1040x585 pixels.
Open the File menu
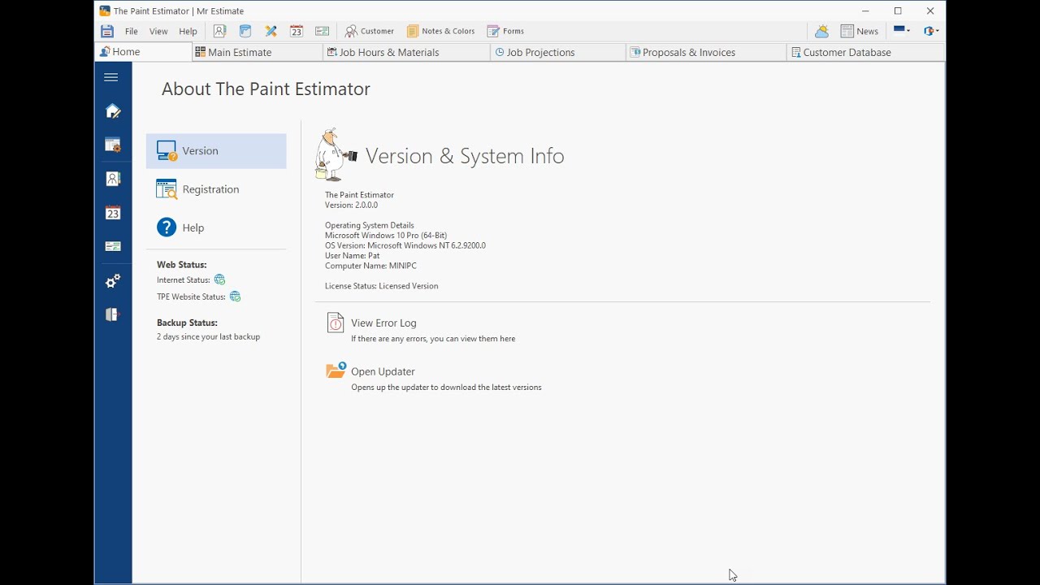[x=132, y=31]
